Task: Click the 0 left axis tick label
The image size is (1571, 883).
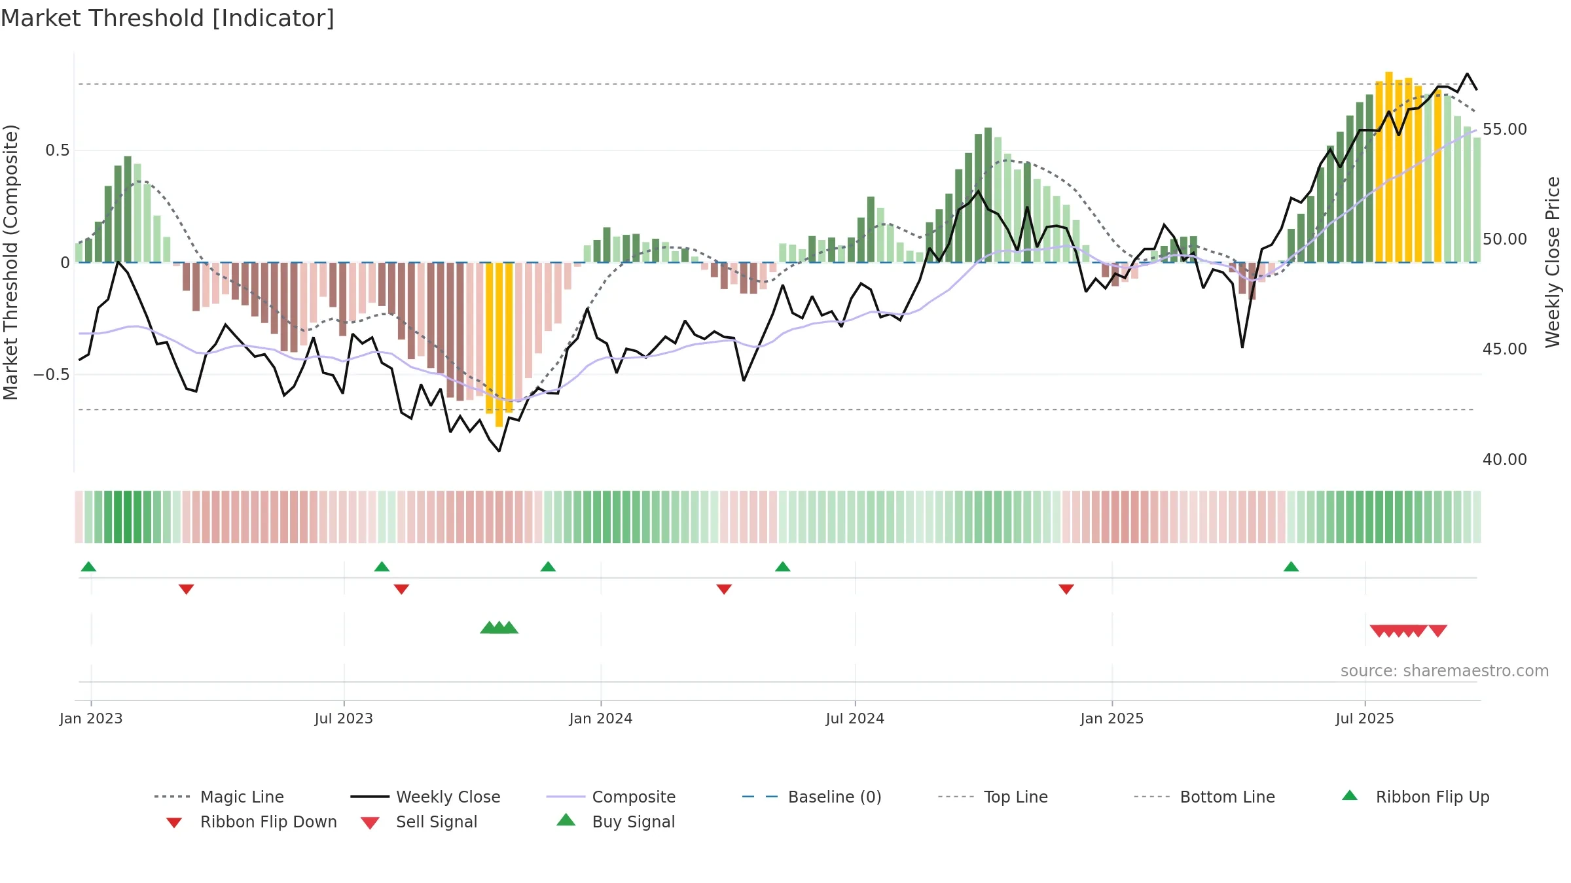Action: tap(65, 263)
